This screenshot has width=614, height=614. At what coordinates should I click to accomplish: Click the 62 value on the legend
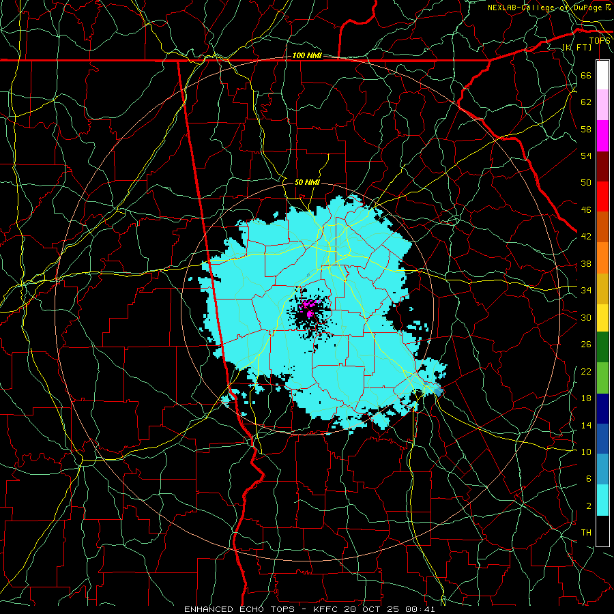pos(586,102)
